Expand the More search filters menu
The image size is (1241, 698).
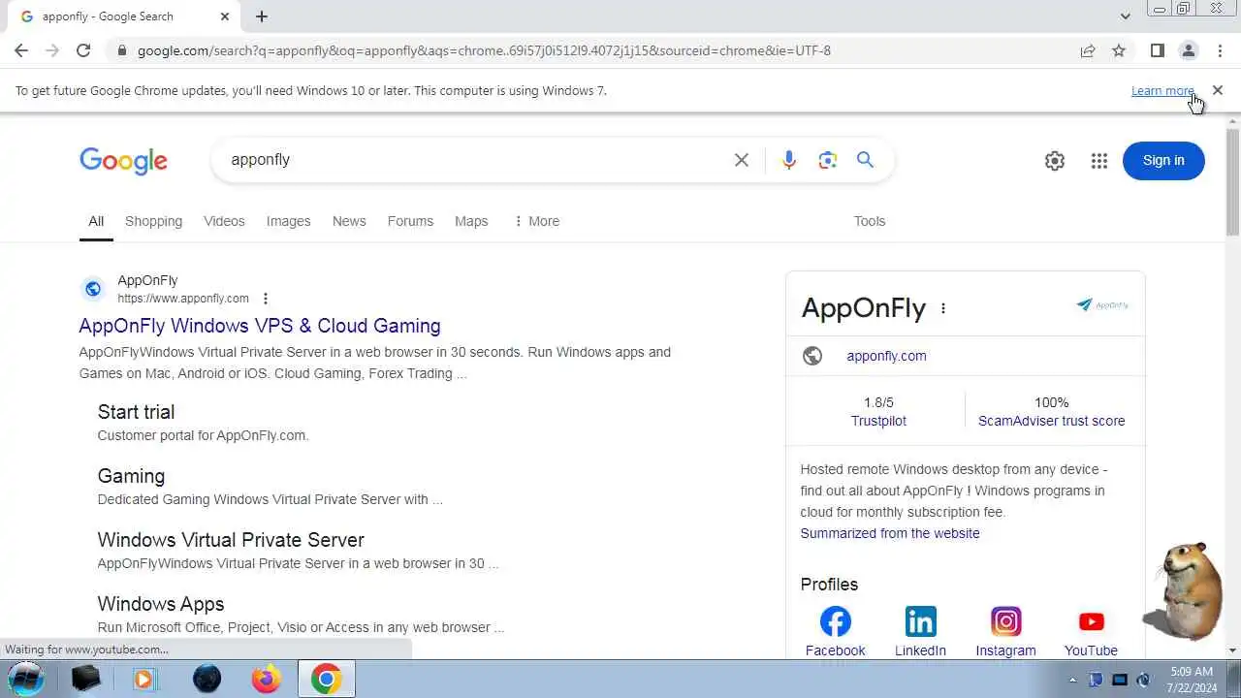[x=536, y=221]
